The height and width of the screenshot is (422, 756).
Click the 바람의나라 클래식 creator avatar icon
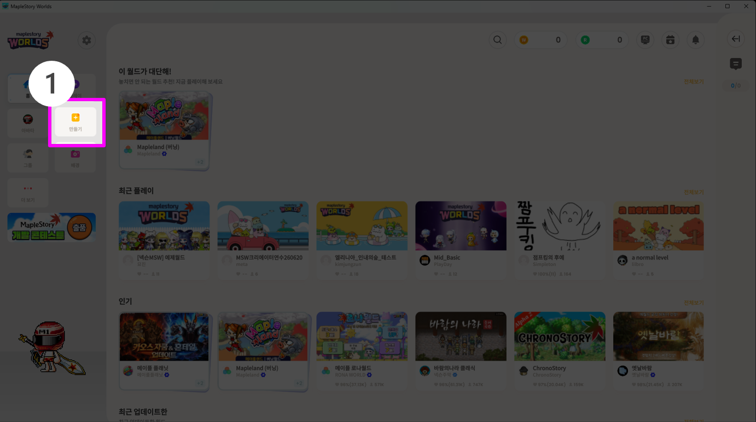(x=425, y=371)
